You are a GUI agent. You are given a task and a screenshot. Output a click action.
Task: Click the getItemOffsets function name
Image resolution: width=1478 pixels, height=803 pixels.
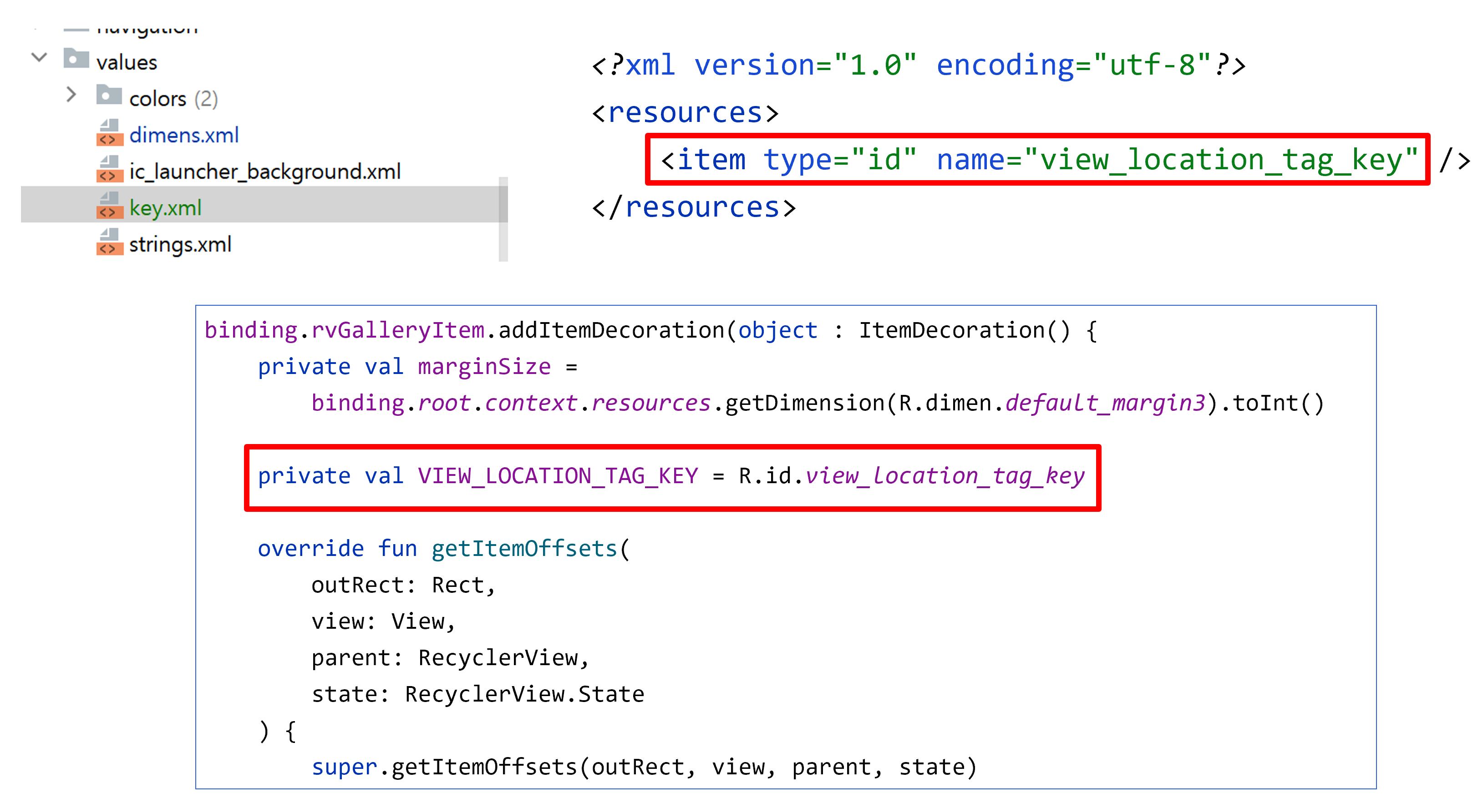point(524,549)
